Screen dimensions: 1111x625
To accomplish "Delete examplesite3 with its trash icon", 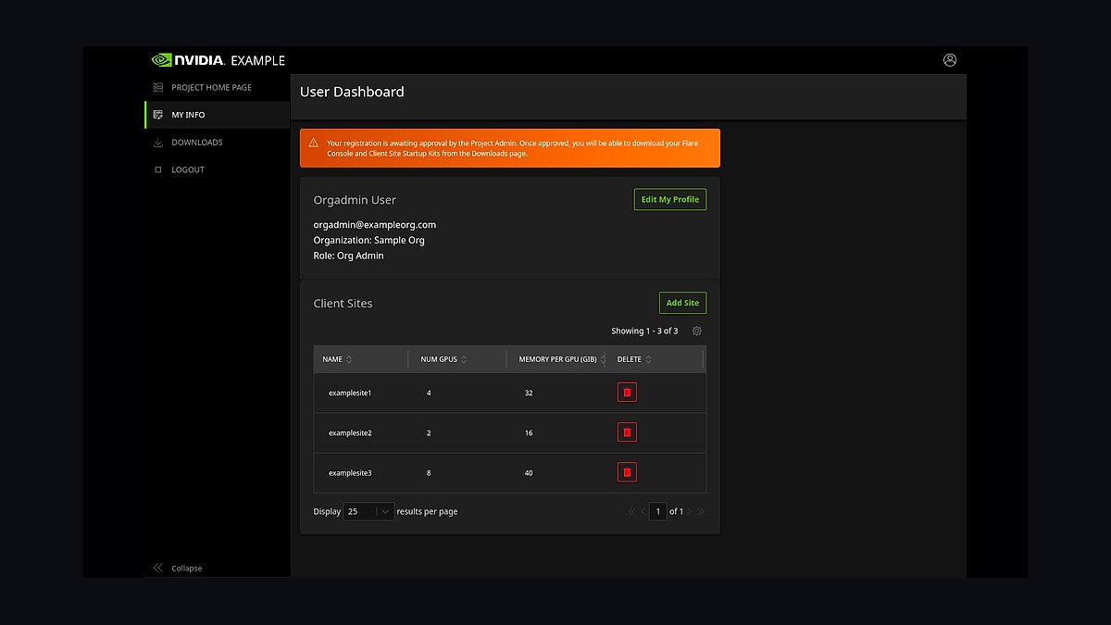I will click(627, 472).
